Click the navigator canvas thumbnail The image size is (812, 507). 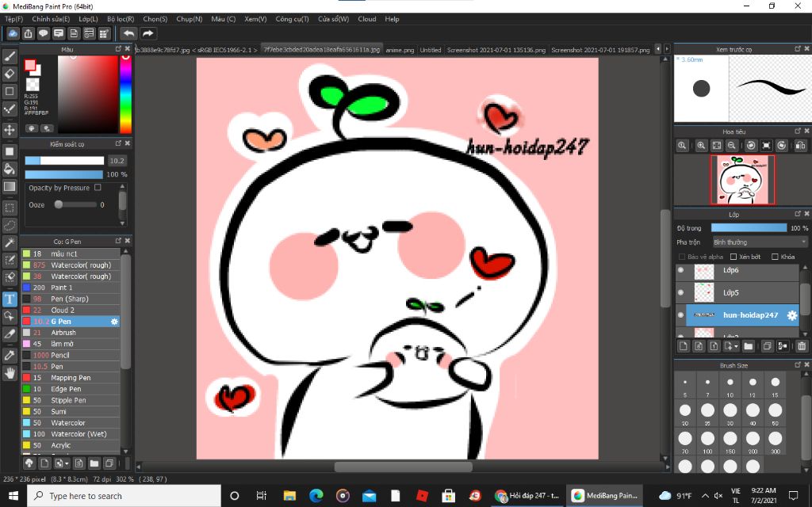tap(742, 180)
